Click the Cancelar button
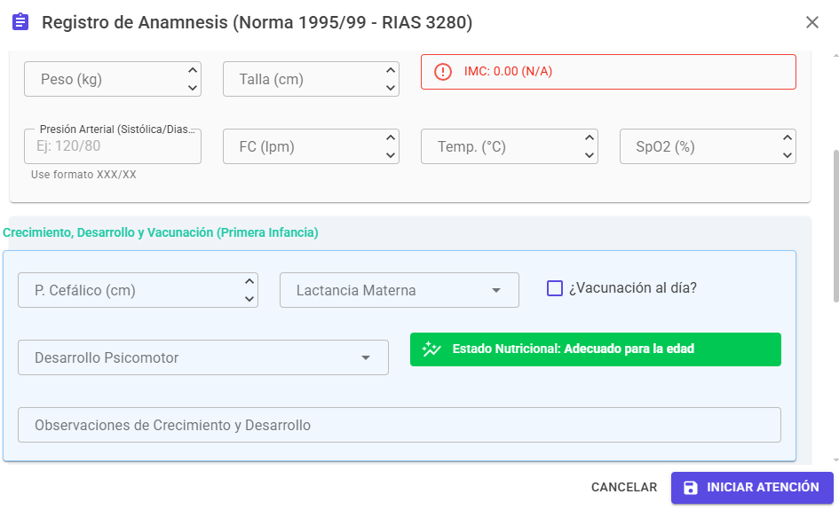839x510 pixels. point(624,488)
